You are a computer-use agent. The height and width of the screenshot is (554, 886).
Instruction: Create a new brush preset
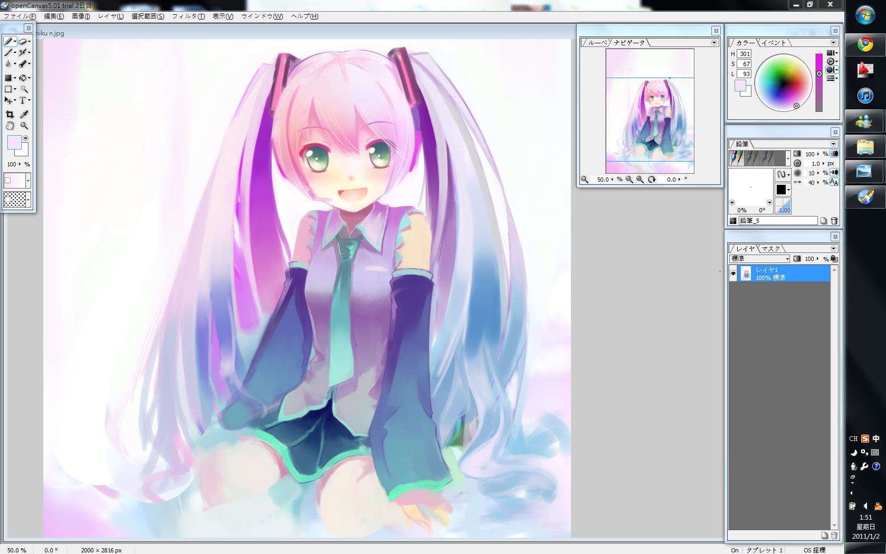(x=823, y=221)
